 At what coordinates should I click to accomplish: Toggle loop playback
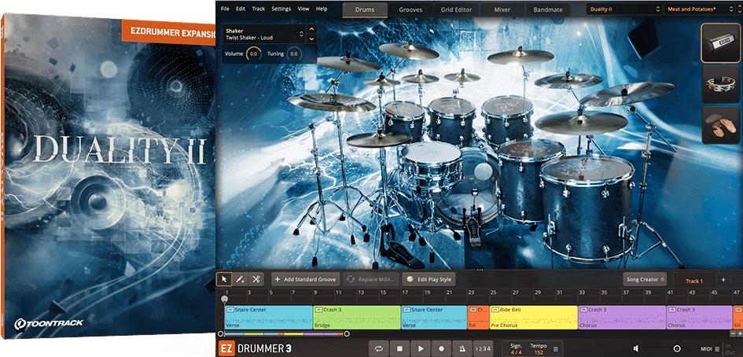click(379, 348)
